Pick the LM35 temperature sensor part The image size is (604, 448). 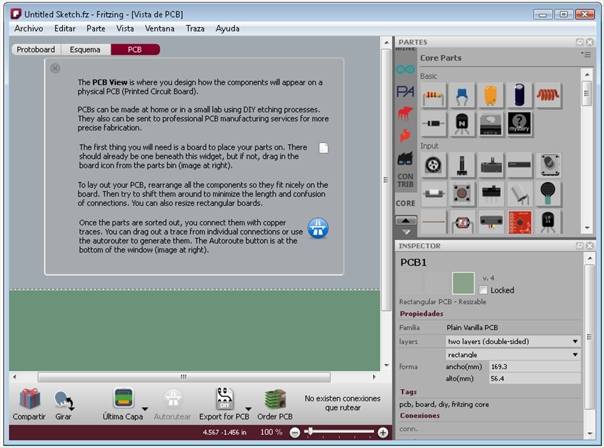[x=548, y=222]
